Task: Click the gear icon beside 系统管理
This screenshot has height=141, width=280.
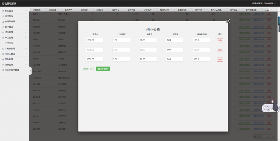Action: (x=3, y=11)
